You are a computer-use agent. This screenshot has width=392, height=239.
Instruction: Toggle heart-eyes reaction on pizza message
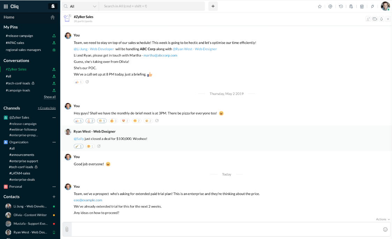[x=125, y=121]
